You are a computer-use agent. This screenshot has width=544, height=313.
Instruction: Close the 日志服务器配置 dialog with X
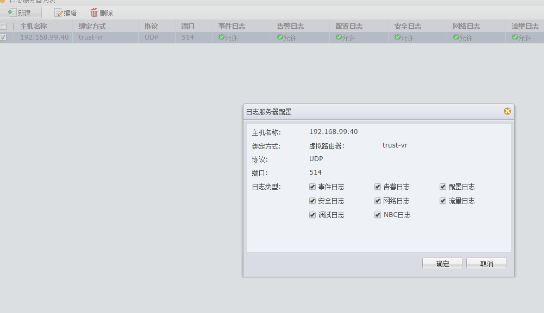[x=507, y=111]
